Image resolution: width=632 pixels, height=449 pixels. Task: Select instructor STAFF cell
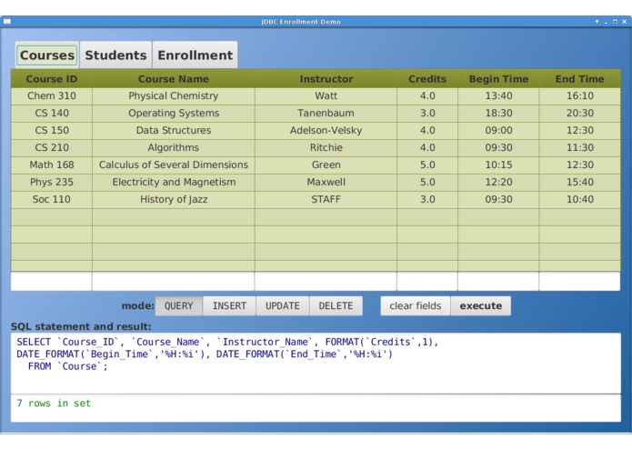click(x=326, y=200)
